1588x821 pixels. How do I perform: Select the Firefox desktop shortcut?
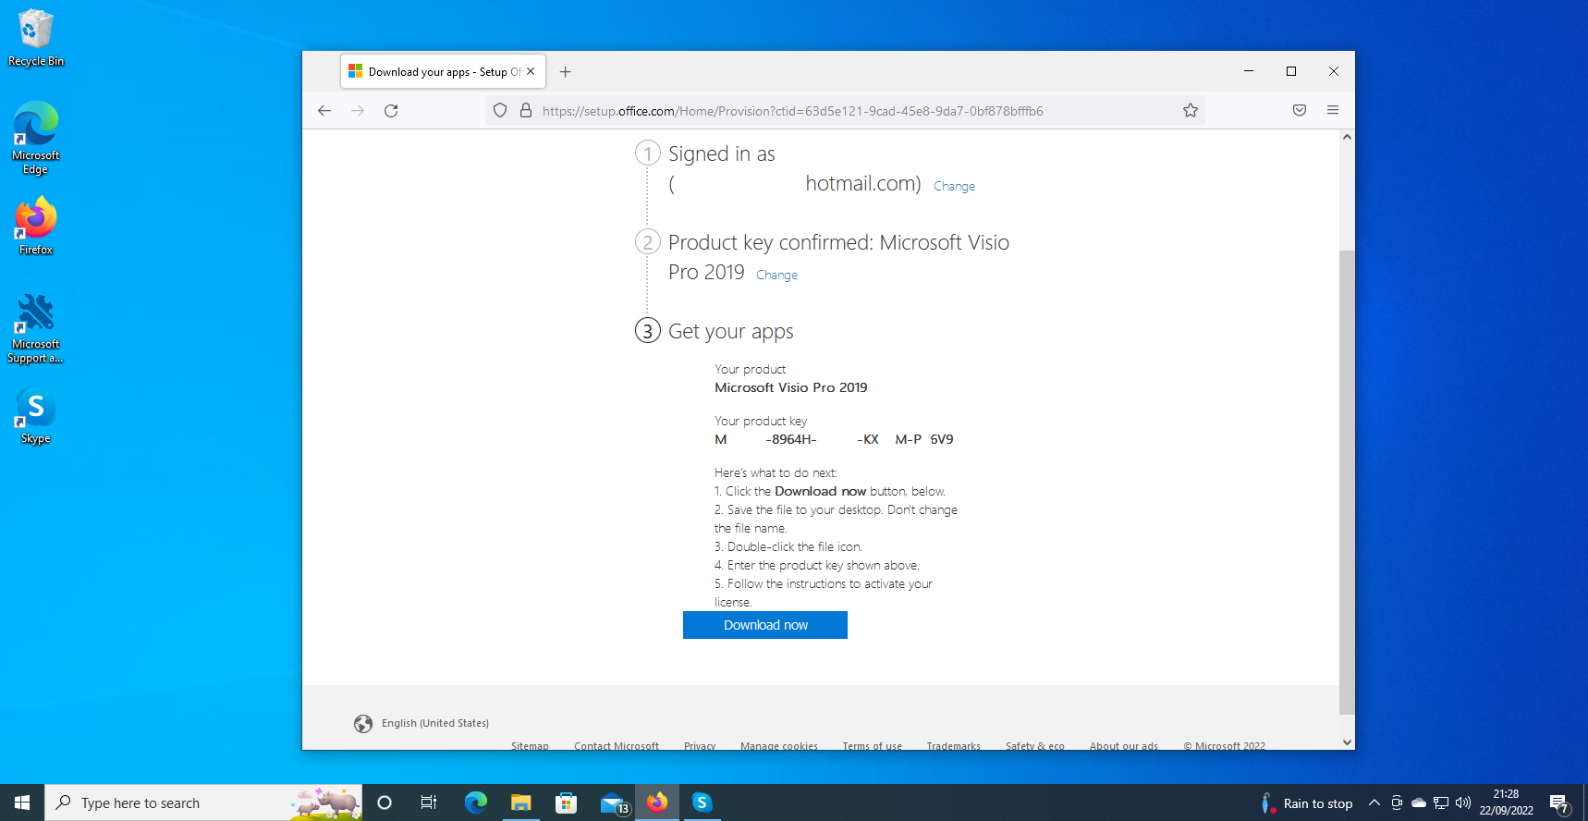click(x=36, y=227)
